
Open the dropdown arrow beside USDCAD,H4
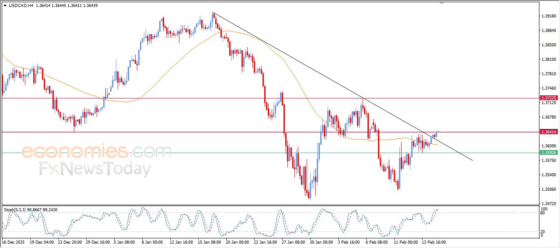(5, 6)
